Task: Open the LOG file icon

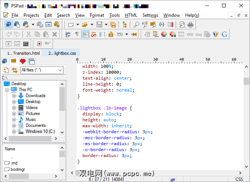Action: (x=48, y=25)
